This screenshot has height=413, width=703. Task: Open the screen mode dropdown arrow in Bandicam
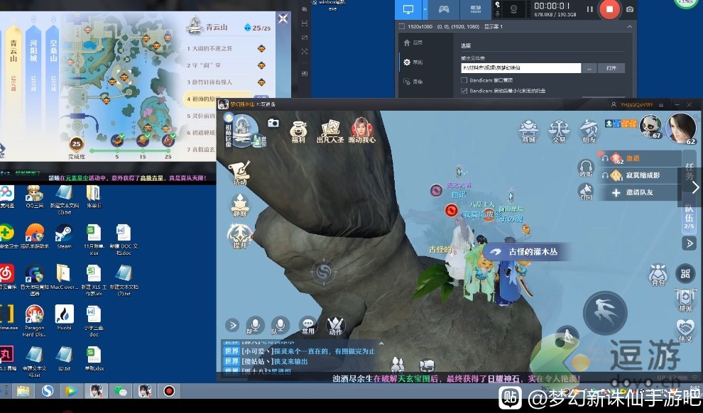[x=425, y=9]
